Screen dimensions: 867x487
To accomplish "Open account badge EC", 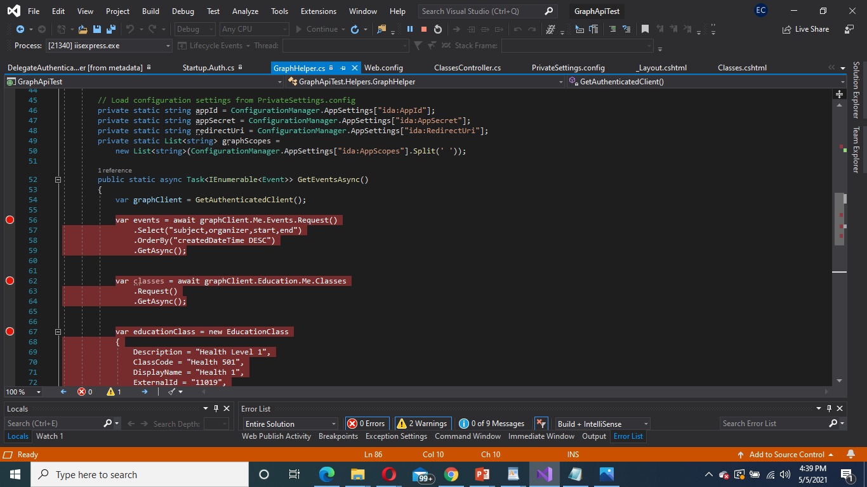I will coord(761,11).
